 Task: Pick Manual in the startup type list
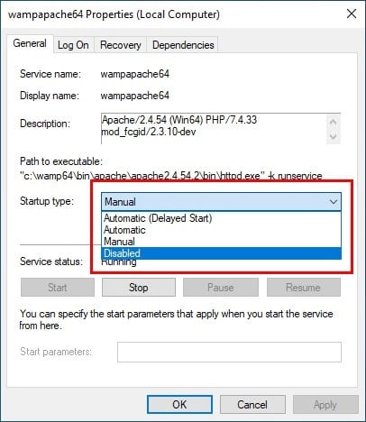click(x=221, y=242)
